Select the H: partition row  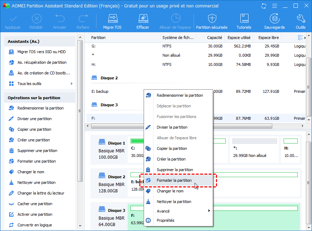point(196,64)
